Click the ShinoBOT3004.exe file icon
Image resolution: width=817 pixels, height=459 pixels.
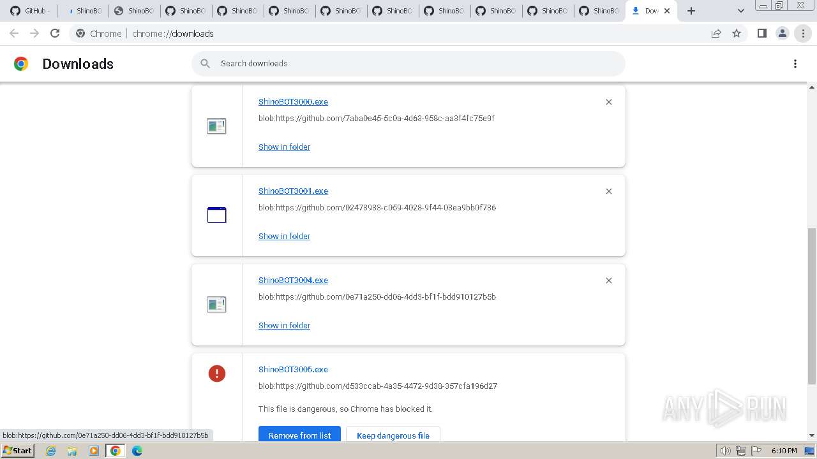[x=216, y=305]
